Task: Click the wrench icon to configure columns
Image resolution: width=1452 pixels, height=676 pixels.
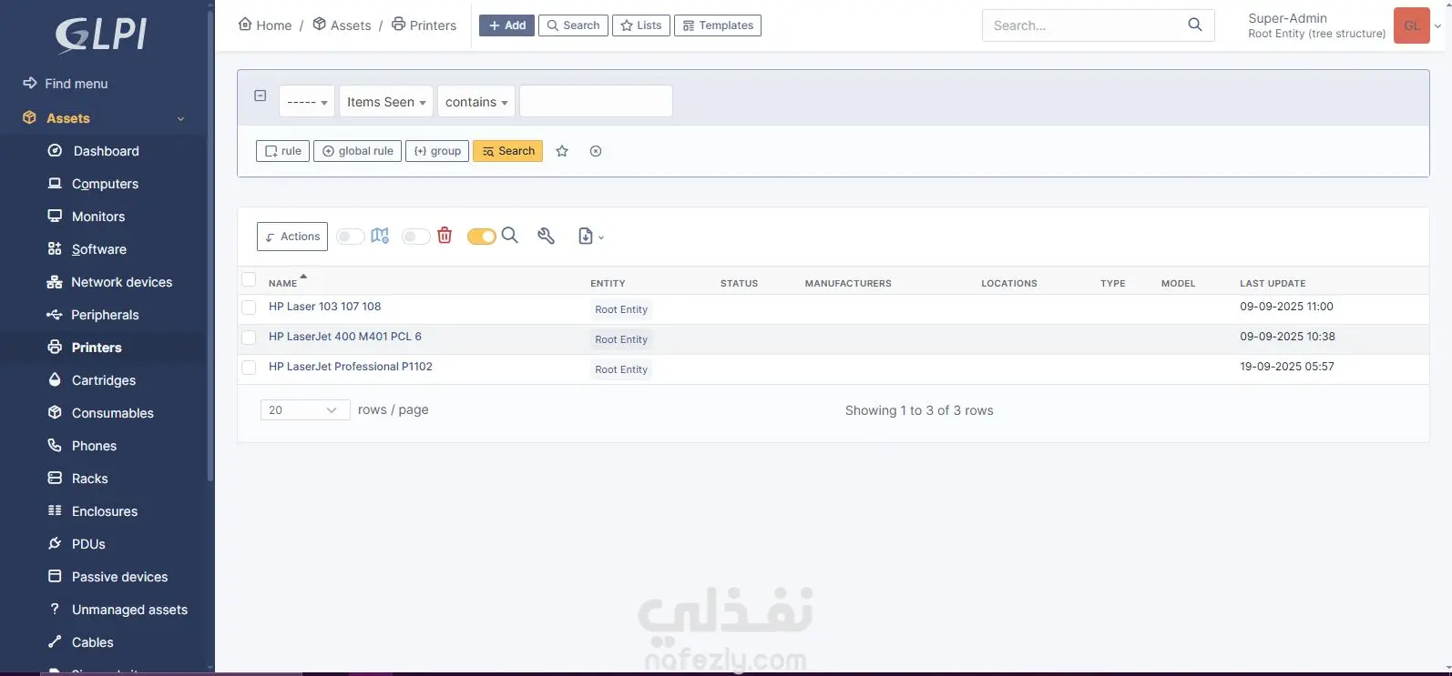Action: 547,236
